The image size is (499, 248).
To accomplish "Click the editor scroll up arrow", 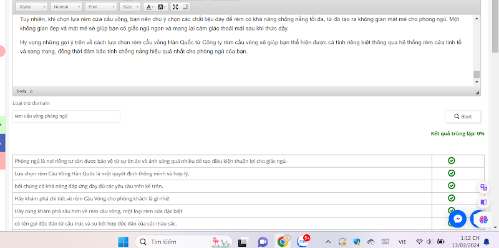I will [477, 19].
